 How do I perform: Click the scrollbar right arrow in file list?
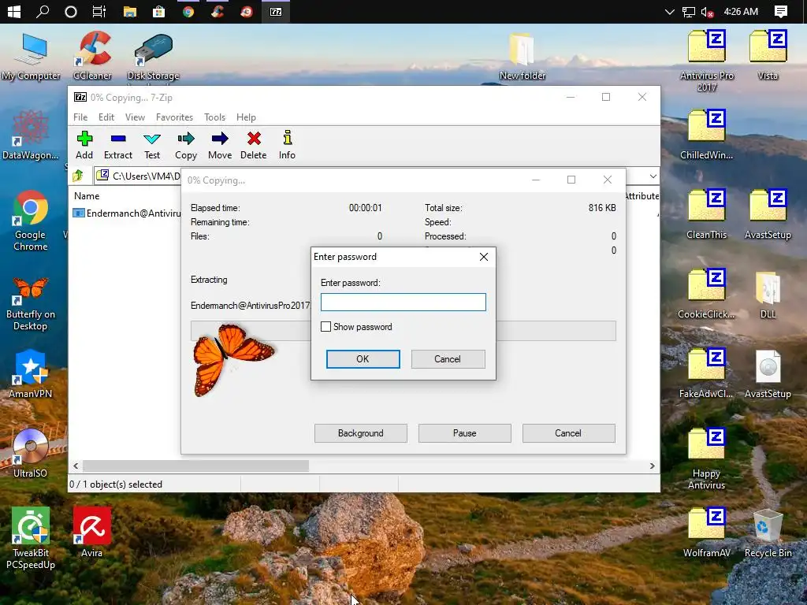point(652,466)
